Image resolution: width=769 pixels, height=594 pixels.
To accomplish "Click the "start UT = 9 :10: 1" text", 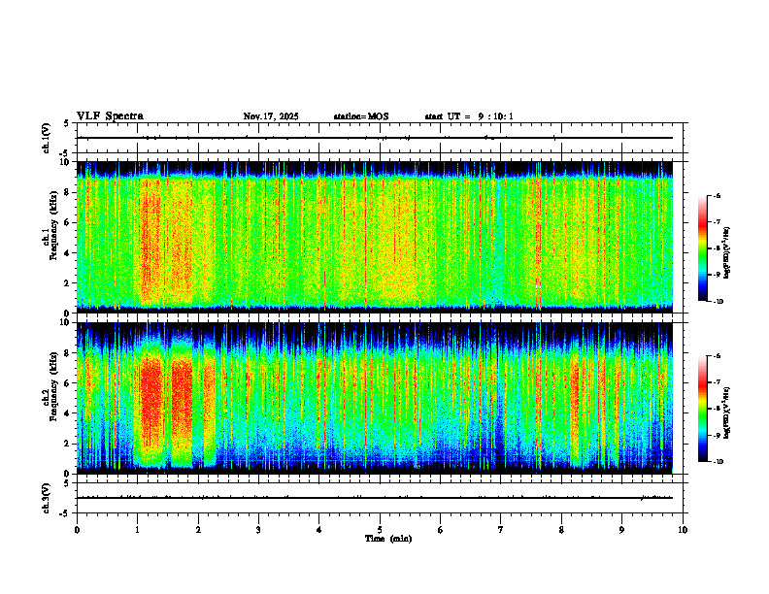I will click(x=469, y=116).
